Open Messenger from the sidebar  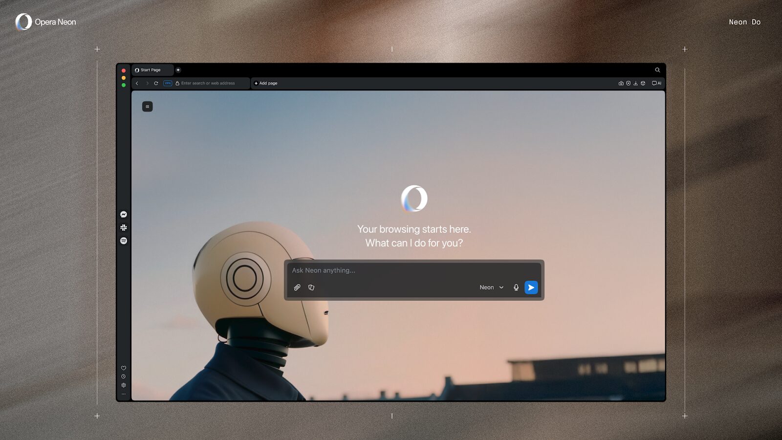point(124,215)
